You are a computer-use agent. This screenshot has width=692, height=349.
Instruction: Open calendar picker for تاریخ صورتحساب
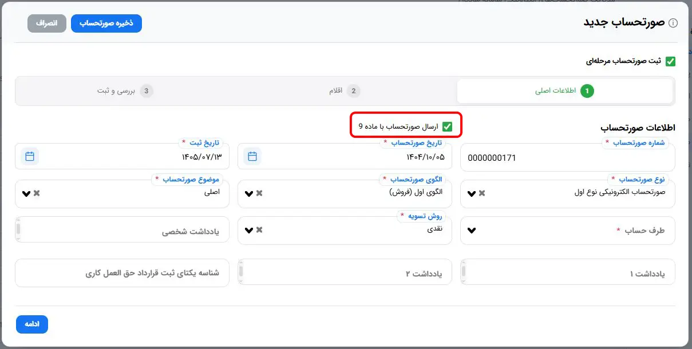point(252,156)
